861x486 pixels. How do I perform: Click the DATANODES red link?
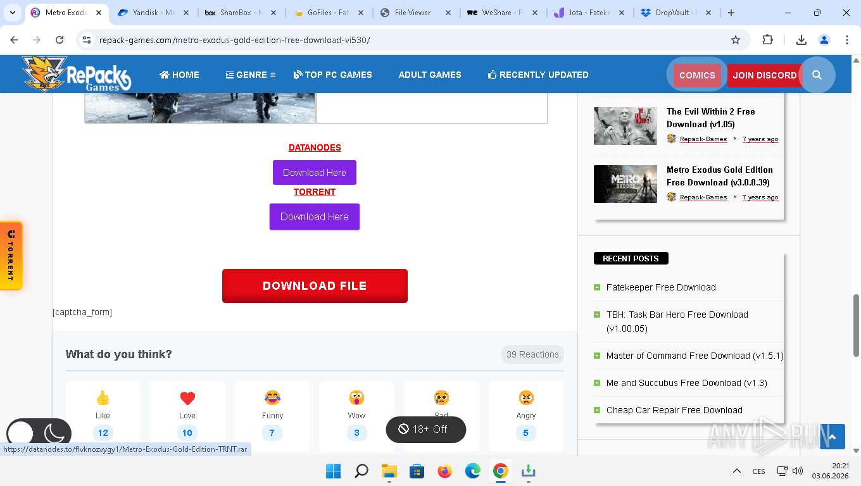315,147
